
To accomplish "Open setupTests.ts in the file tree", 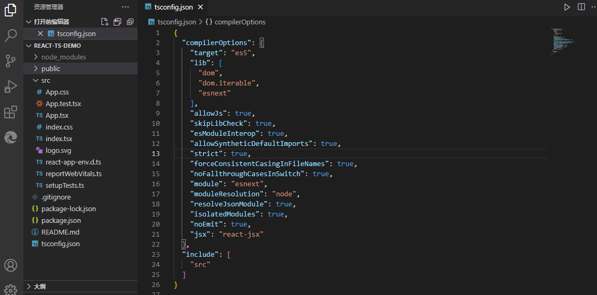I will [64, 186].
